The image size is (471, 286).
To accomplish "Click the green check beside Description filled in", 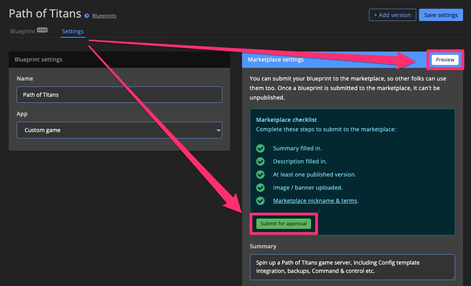I will (x=260, y=161).
